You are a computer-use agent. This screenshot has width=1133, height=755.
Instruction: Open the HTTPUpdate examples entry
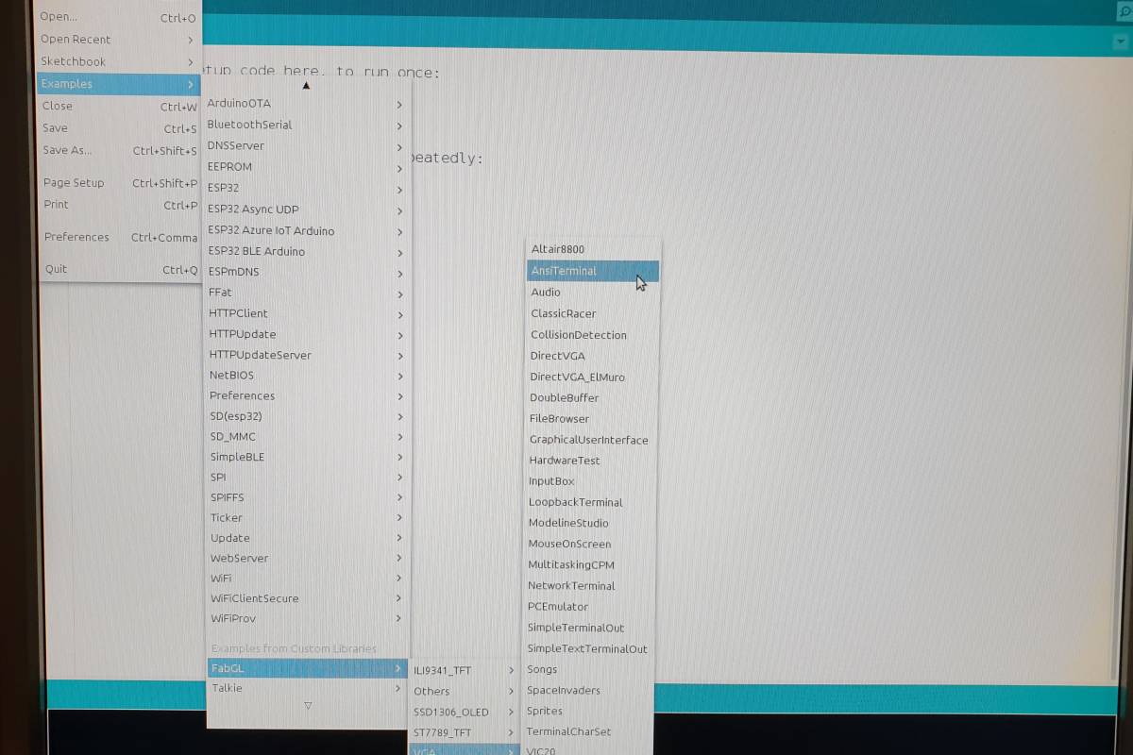click(306, 334)
